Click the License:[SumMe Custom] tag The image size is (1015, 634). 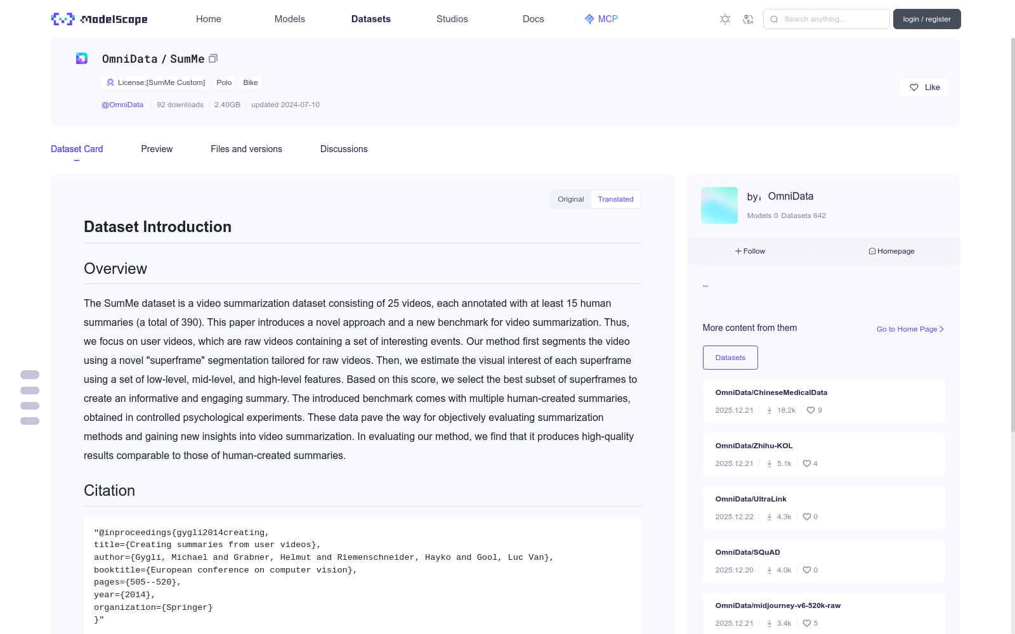coord(155,82)
